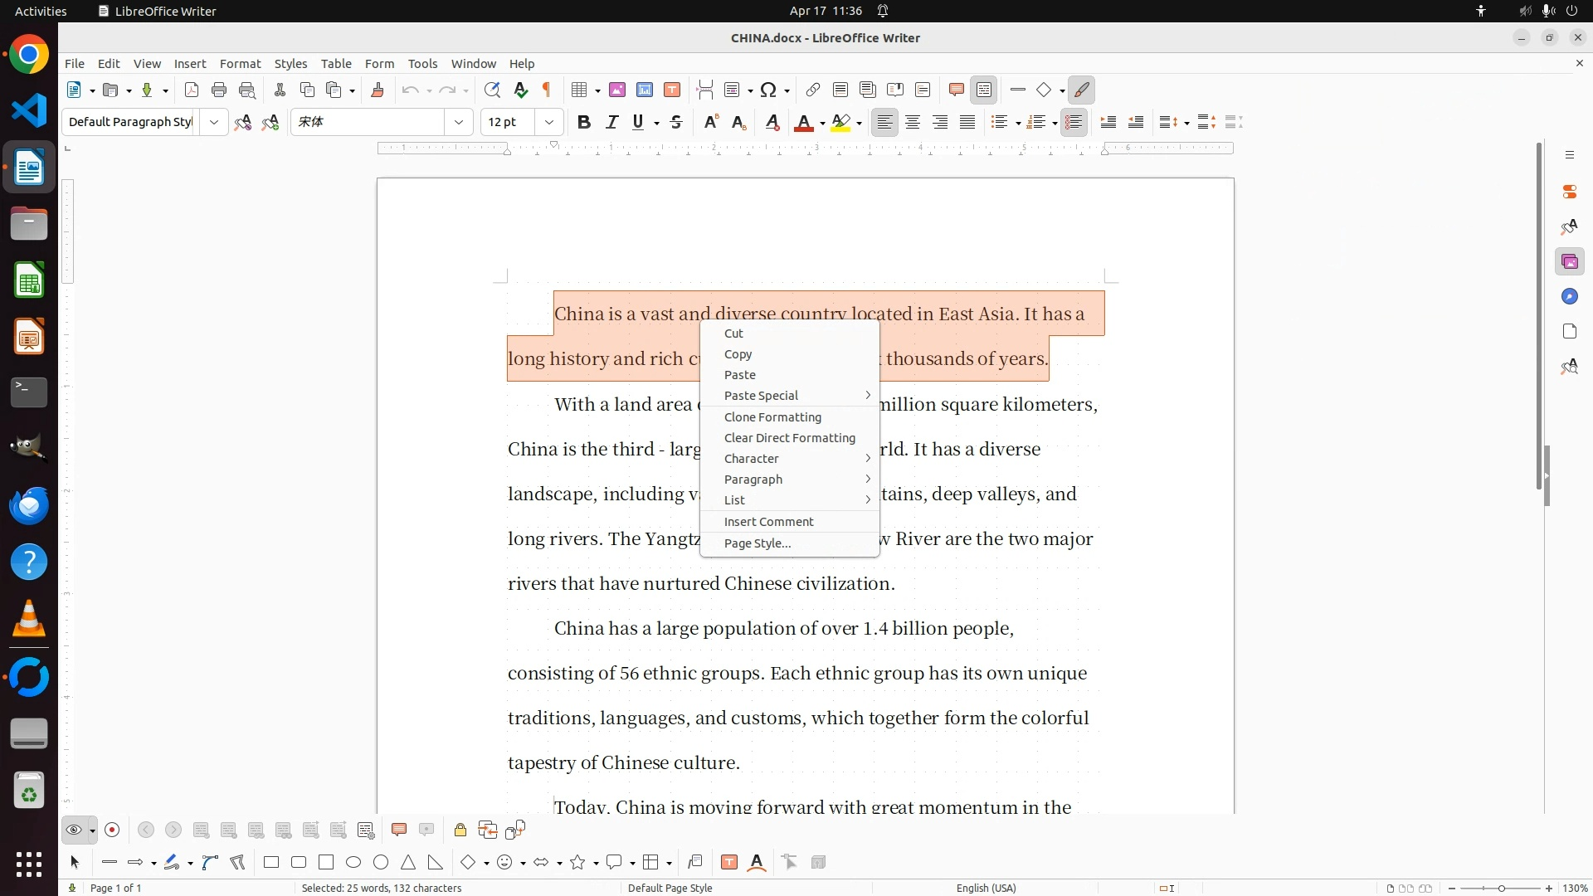Open the Paragraph Style dropdown
Viewport: 1593px width, 896px height.
pos(214,123)
